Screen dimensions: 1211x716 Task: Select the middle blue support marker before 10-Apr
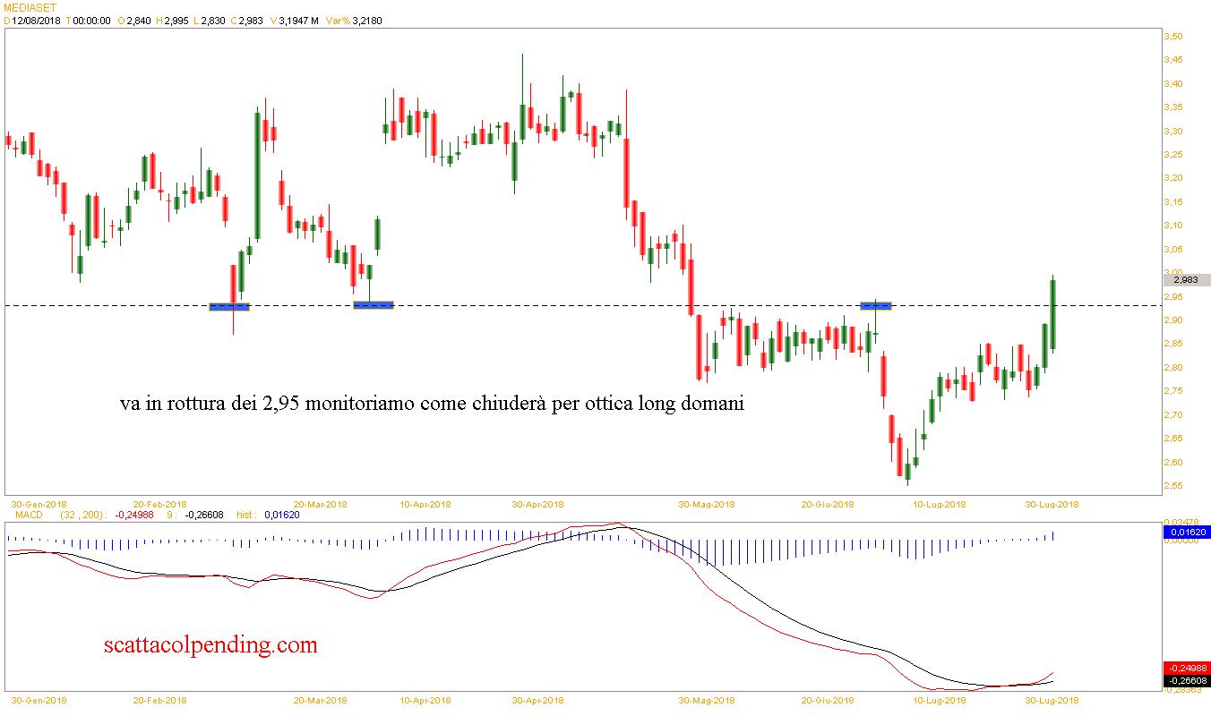coord(373,305)
